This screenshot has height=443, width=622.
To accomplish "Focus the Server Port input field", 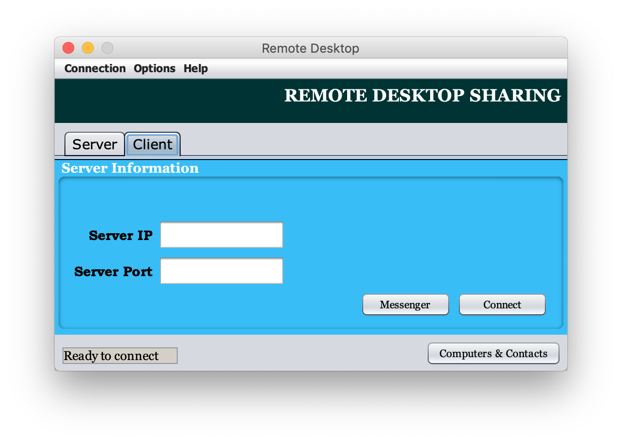I will tap(222, 271).
